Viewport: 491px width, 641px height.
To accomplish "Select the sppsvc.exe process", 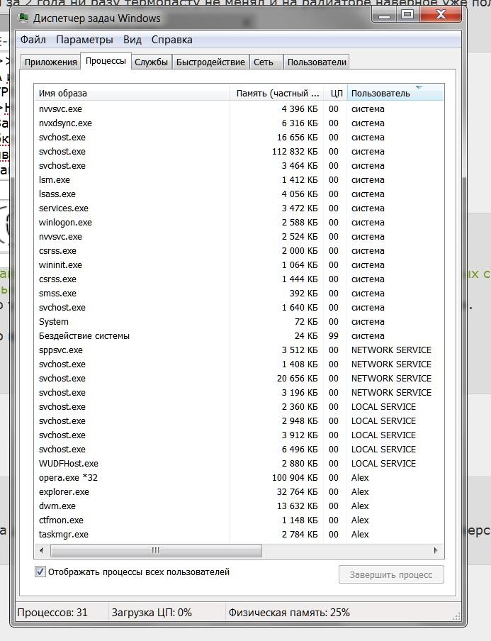I will tap(239, 350).
